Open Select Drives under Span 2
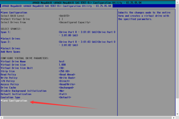This screenshot has width=179, height=119. pyautogui.click(x=11, y=48)
